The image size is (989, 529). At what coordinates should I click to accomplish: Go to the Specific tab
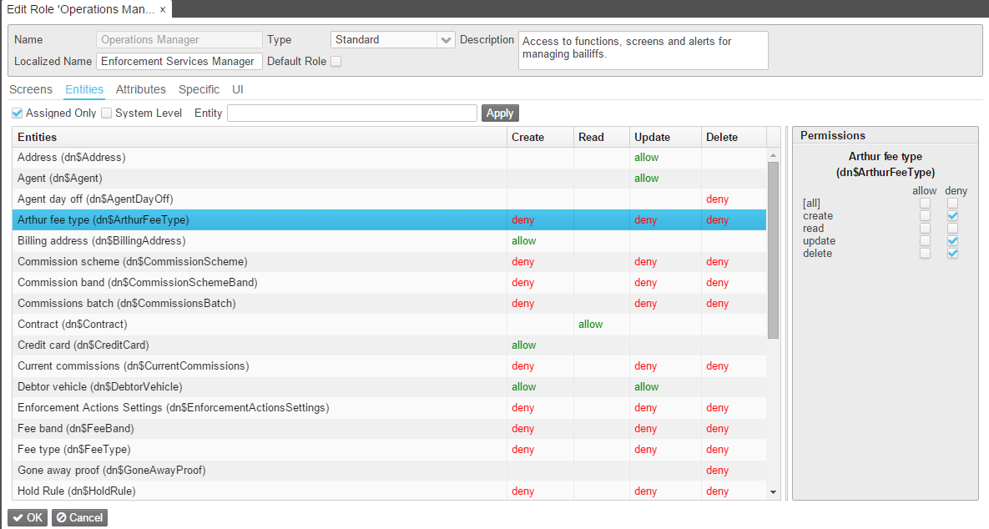click(x=199, y=89)
